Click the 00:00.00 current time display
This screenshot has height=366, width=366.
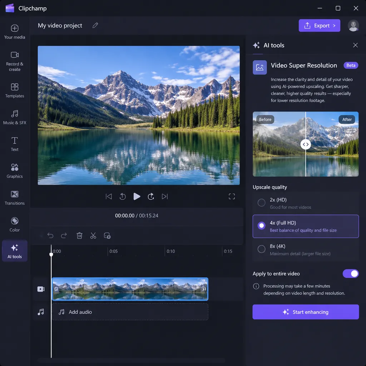click(x=125, y=216)
